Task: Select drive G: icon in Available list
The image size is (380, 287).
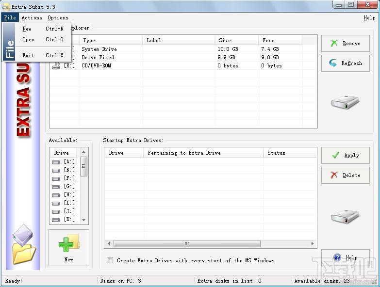Action: 56,187
